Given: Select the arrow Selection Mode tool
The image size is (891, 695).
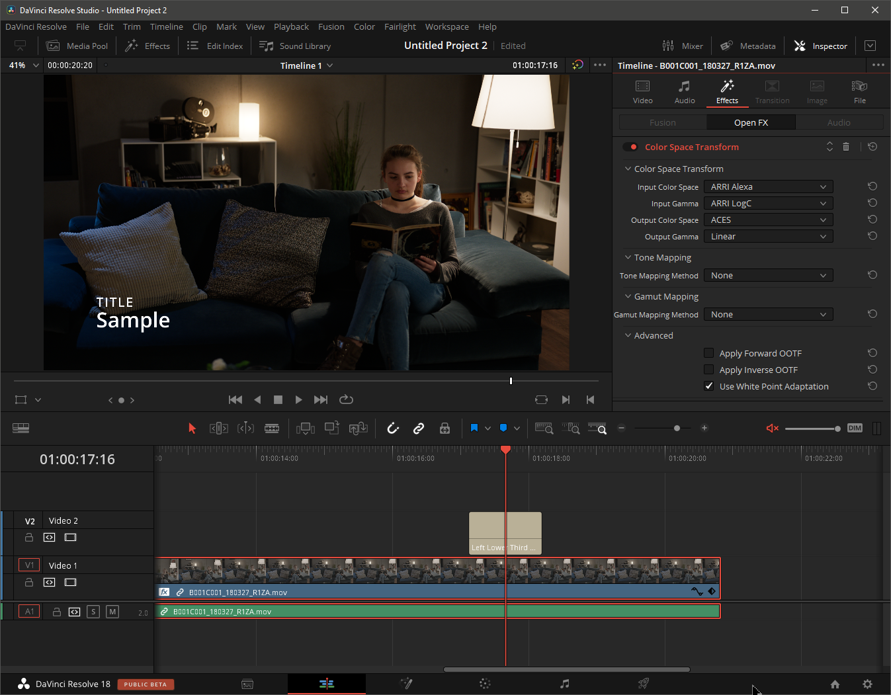Looking at the screenshot, I should click(x=192, y=429).
